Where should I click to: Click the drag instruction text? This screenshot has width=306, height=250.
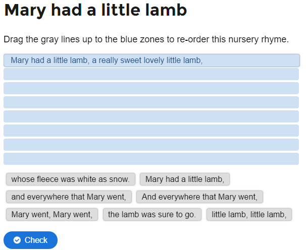coord(146,39)
